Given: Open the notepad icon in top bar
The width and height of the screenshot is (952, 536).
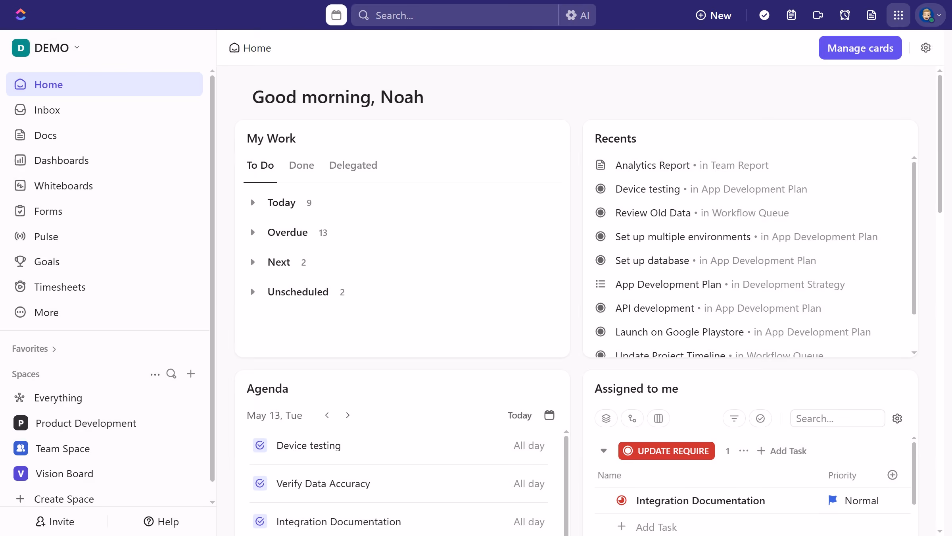Looking at the screenshot, I should [791, 15].
